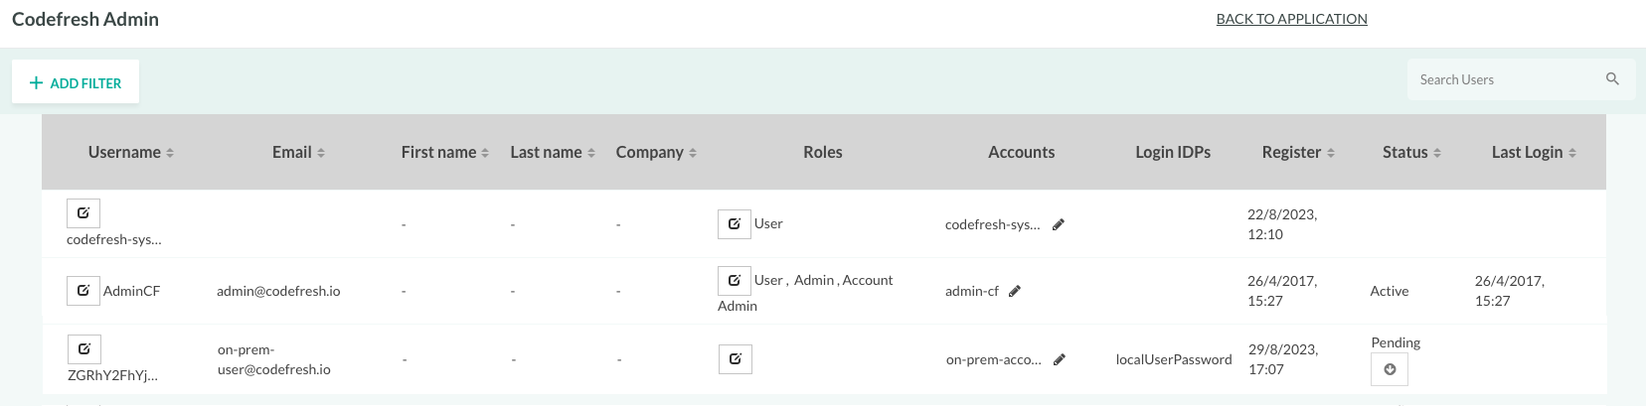
Task: Open Pending status dropdown arrow button
Action: pyautogui.click(x=1390, y=369)
